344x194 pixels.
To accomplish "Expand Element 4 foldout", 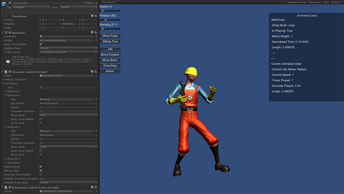I will pyautogui.click(x=6, y=163).
